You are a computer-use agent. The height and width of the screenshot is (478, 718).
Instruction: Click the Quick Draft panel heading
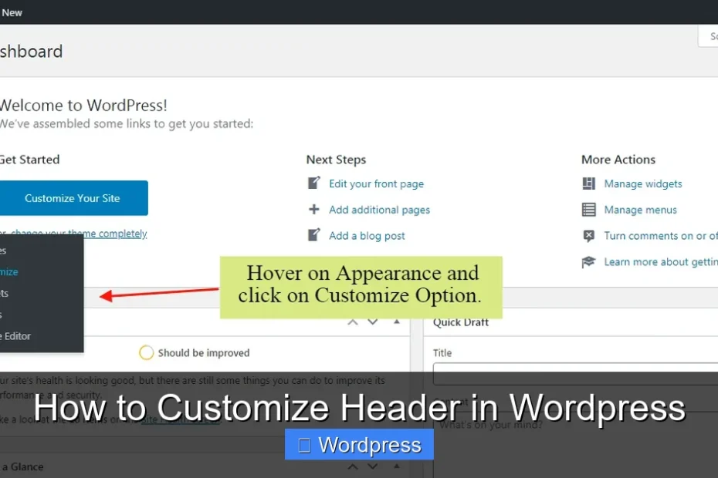point(461,322)
